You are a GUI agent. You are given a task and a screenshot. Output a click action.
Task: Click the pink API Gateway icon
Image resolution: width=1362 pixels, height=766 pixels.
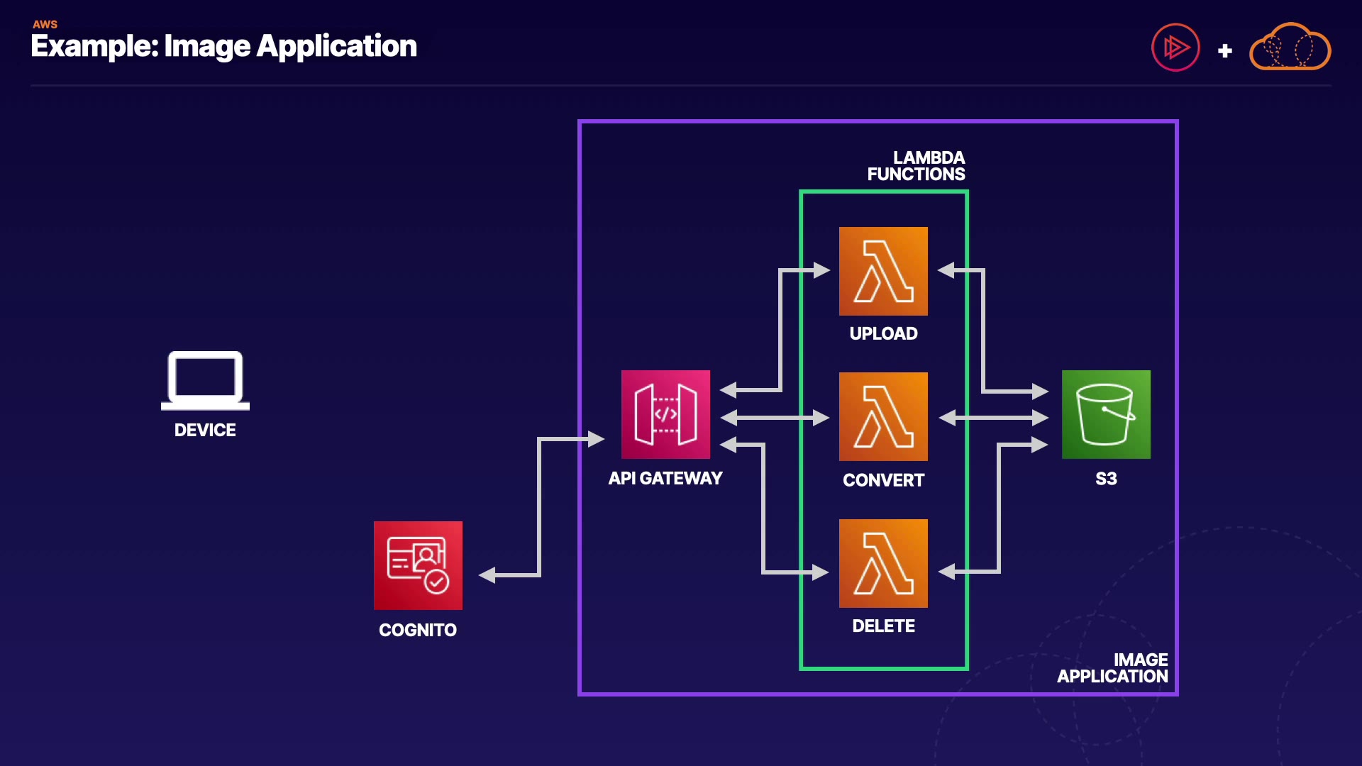665,414
